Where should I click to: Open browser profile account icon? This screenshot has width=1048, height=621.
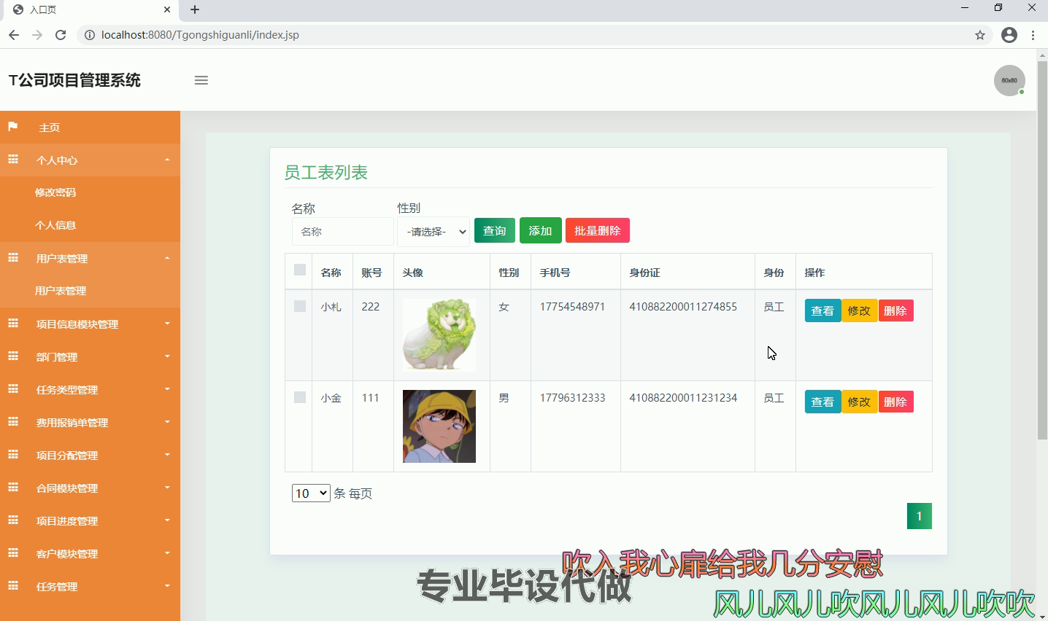[x=1009, y=35]
